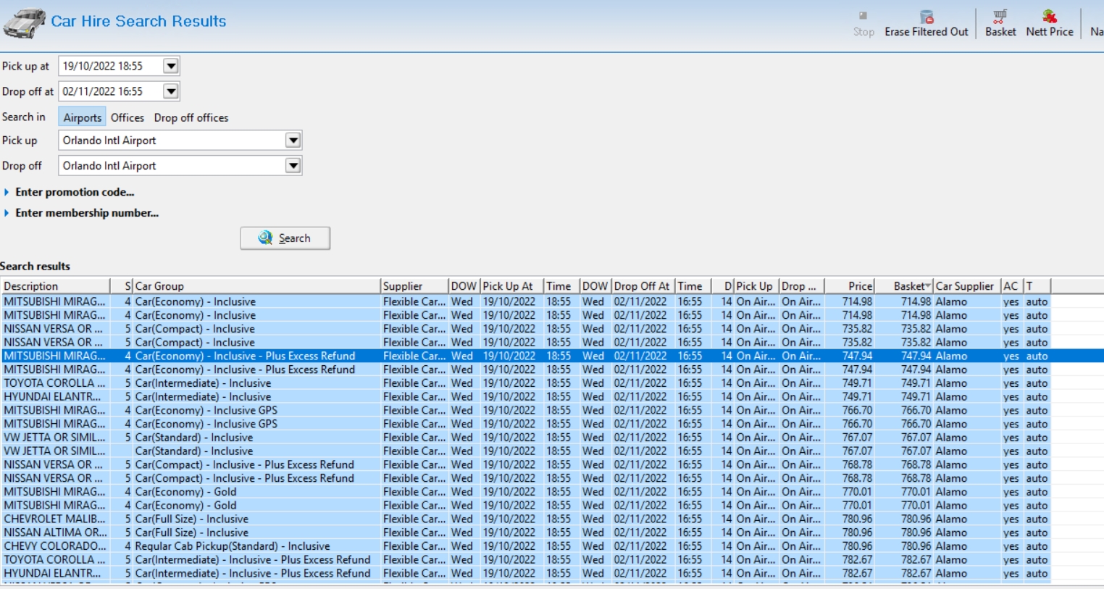
Task: Expand the Pick up location dropdown arrow
Action: [293, 141]
